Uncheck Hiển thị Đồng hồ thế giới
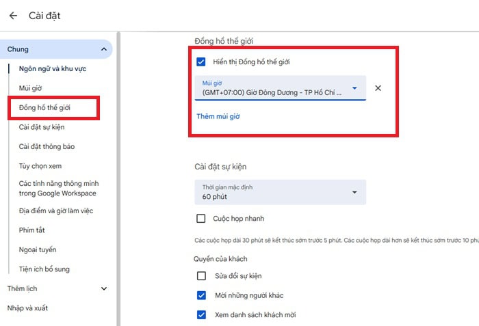Screen dimensions: 479x326 click(x=201, y=62)
